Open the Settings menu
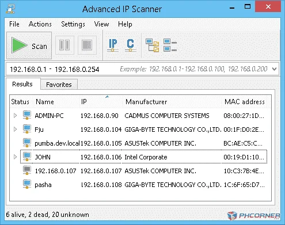 pyautogui.click(x=73, y=24)
